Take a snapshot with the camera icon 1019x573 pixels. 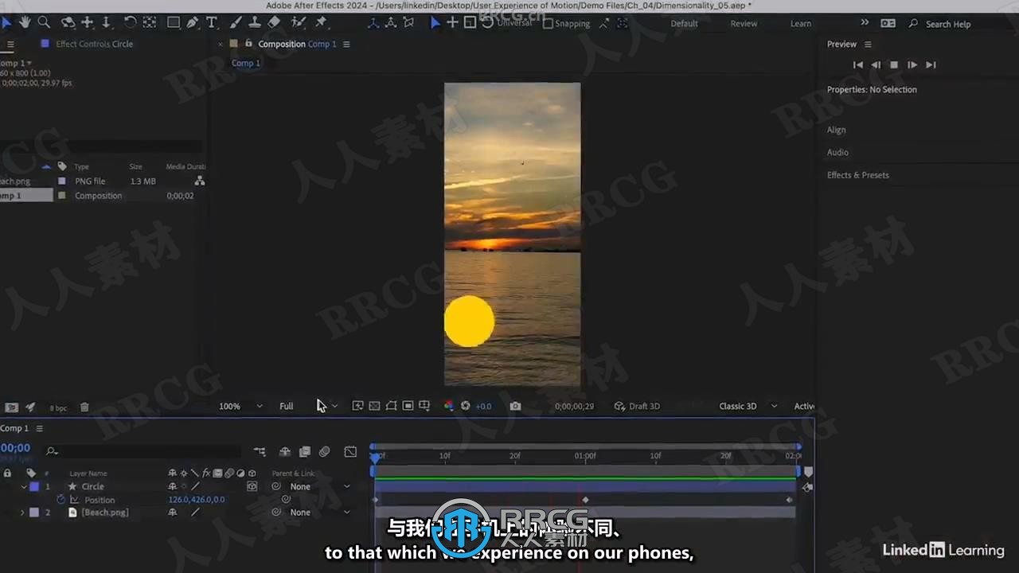(x=515, y=406)
